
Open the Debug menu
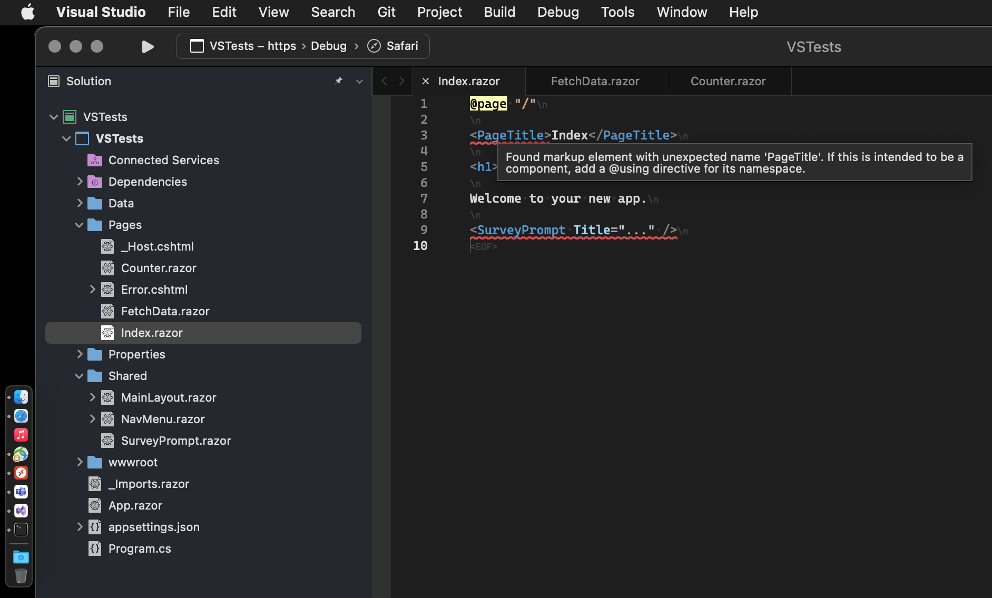point(558,12)
